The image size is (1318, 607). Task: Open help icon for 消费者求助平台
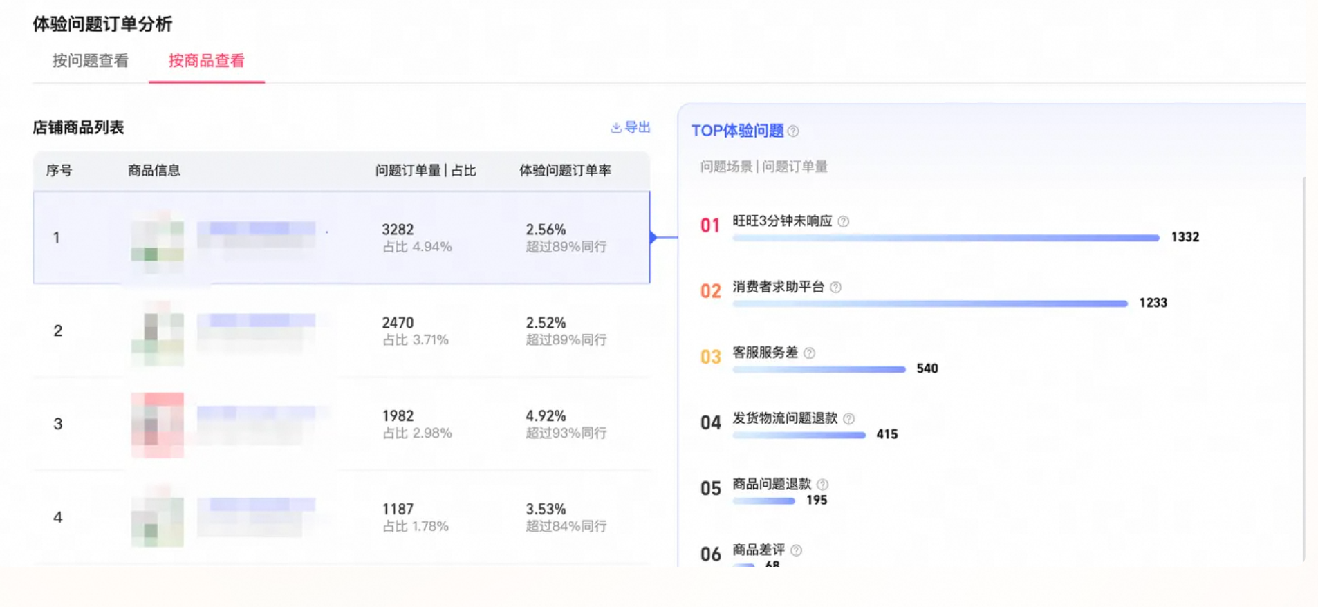click(x=835, y=288)
